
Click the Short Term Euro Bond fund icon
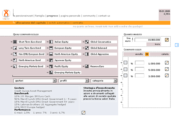(x=15, y=42)
